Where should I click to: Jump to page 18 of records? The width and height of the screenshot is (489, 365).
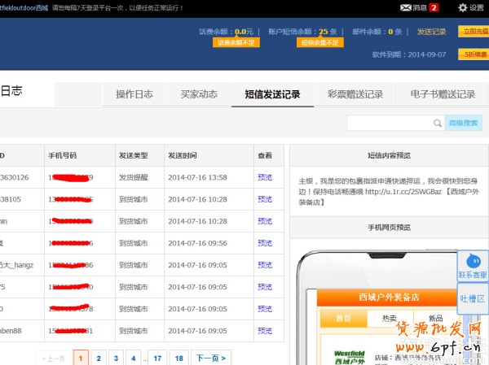click(x=178, y=358)
